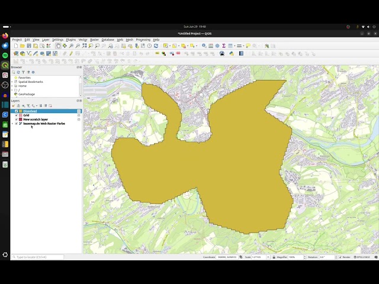
Task: Expand the root / tree node
Action: click(12, 90)
